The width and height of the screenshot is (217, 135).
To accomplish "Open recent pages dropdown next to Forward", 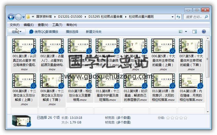I will click(x=24, y=17).
